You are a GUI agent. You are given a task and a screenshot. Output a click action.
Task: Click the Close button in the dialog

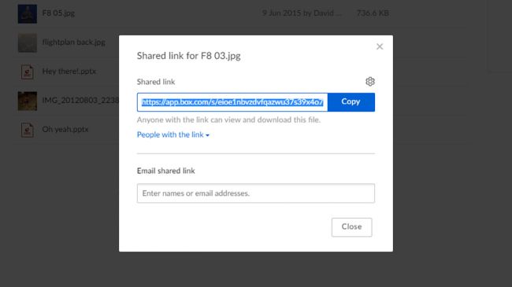pyautogui.click(x=351, y=227)
